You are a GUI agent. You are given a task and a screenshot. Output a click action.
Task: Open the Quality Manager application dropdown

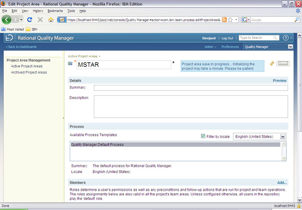point(290,47)
